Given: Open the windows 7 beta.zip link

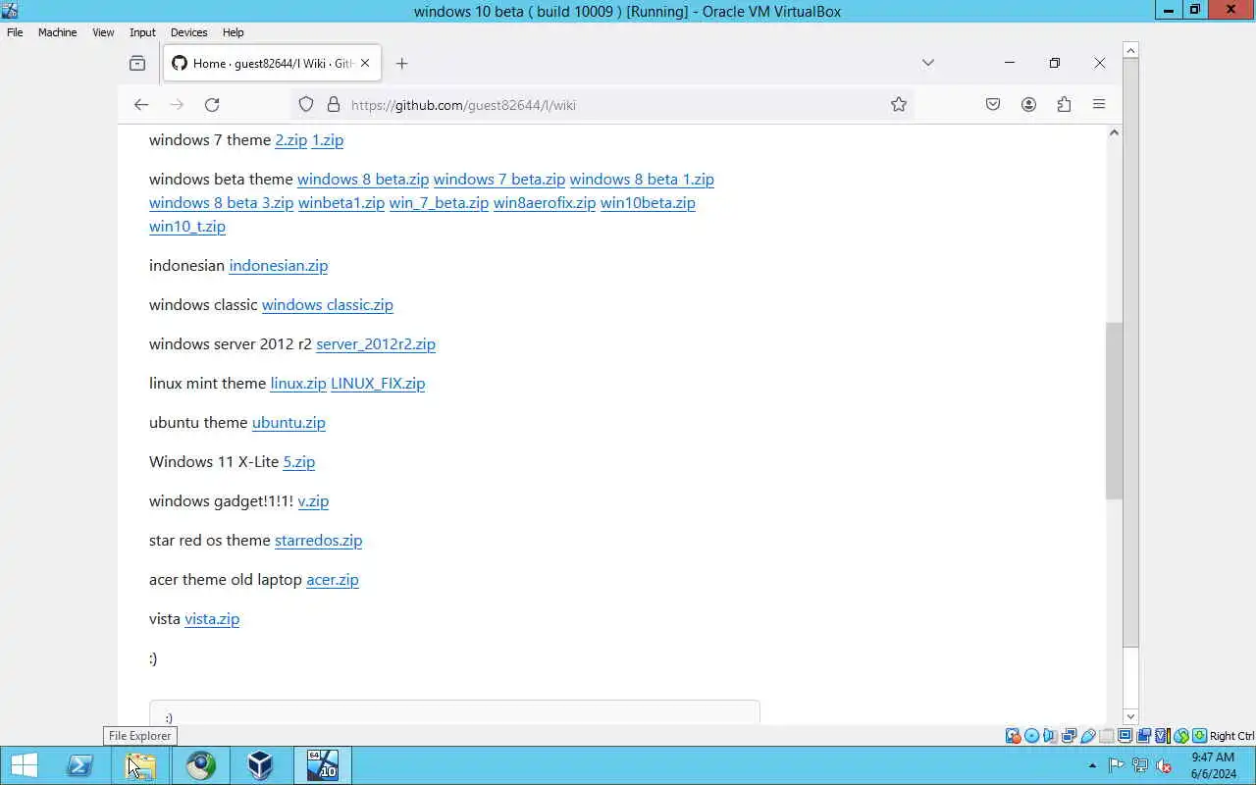Looking at the screenshot, I should pos(499,179).
